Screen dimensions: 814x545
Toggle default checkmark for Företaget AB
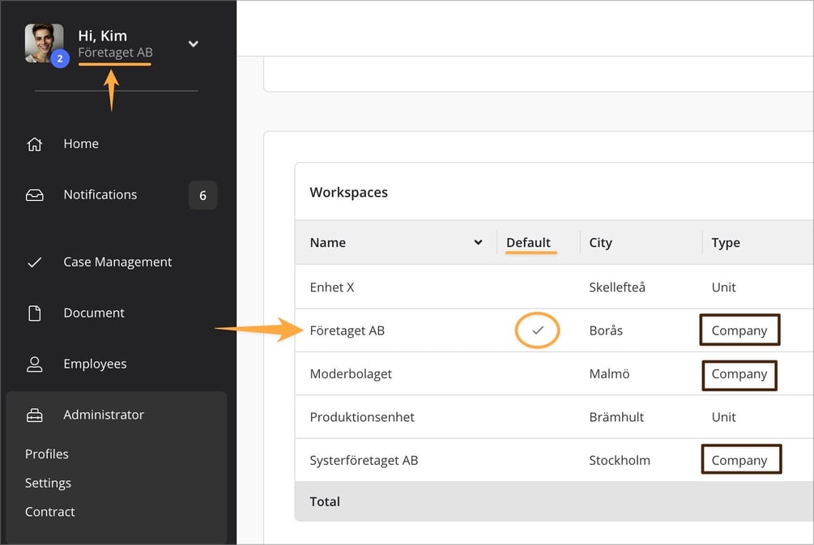click(538, 330)
